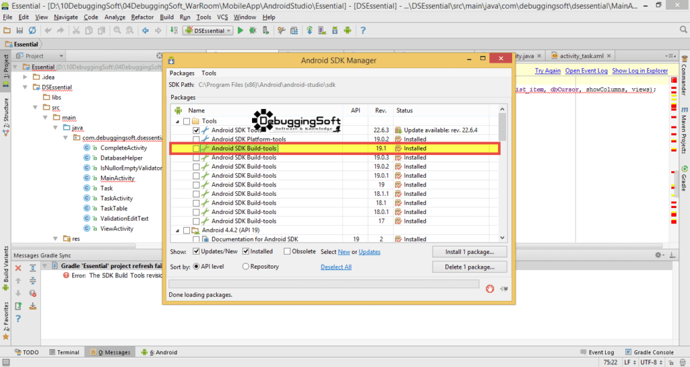Open the Refactor menu
The height and width of the screenshot is (367, 690).
[142, 17]
